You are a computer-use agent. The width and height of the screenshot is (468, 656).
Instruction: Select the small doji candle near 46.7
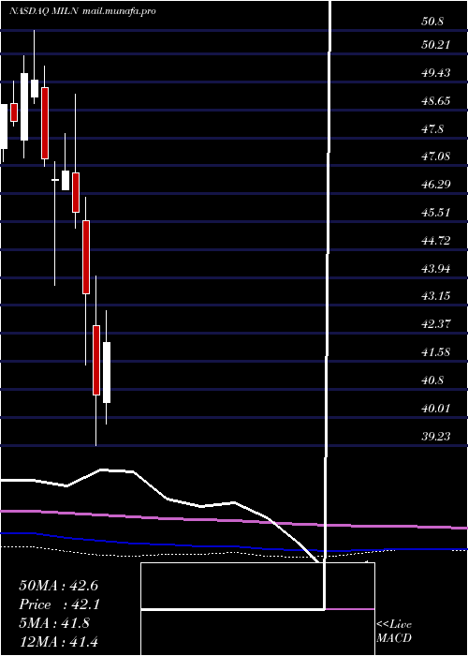tap(54, 180)
